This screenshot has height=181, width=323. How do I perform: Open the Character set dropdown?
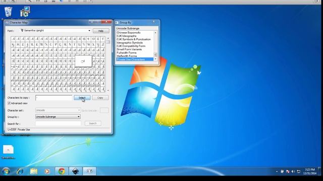click(x=58, y=110)
